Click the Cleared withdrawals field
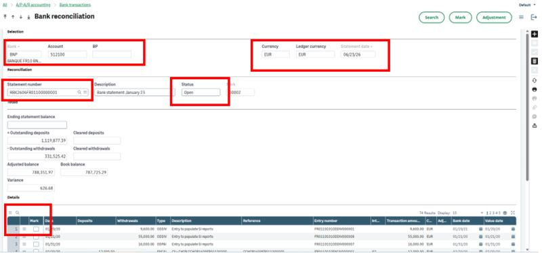This screenshot has height=253, width=542. (x=97, y=156)
